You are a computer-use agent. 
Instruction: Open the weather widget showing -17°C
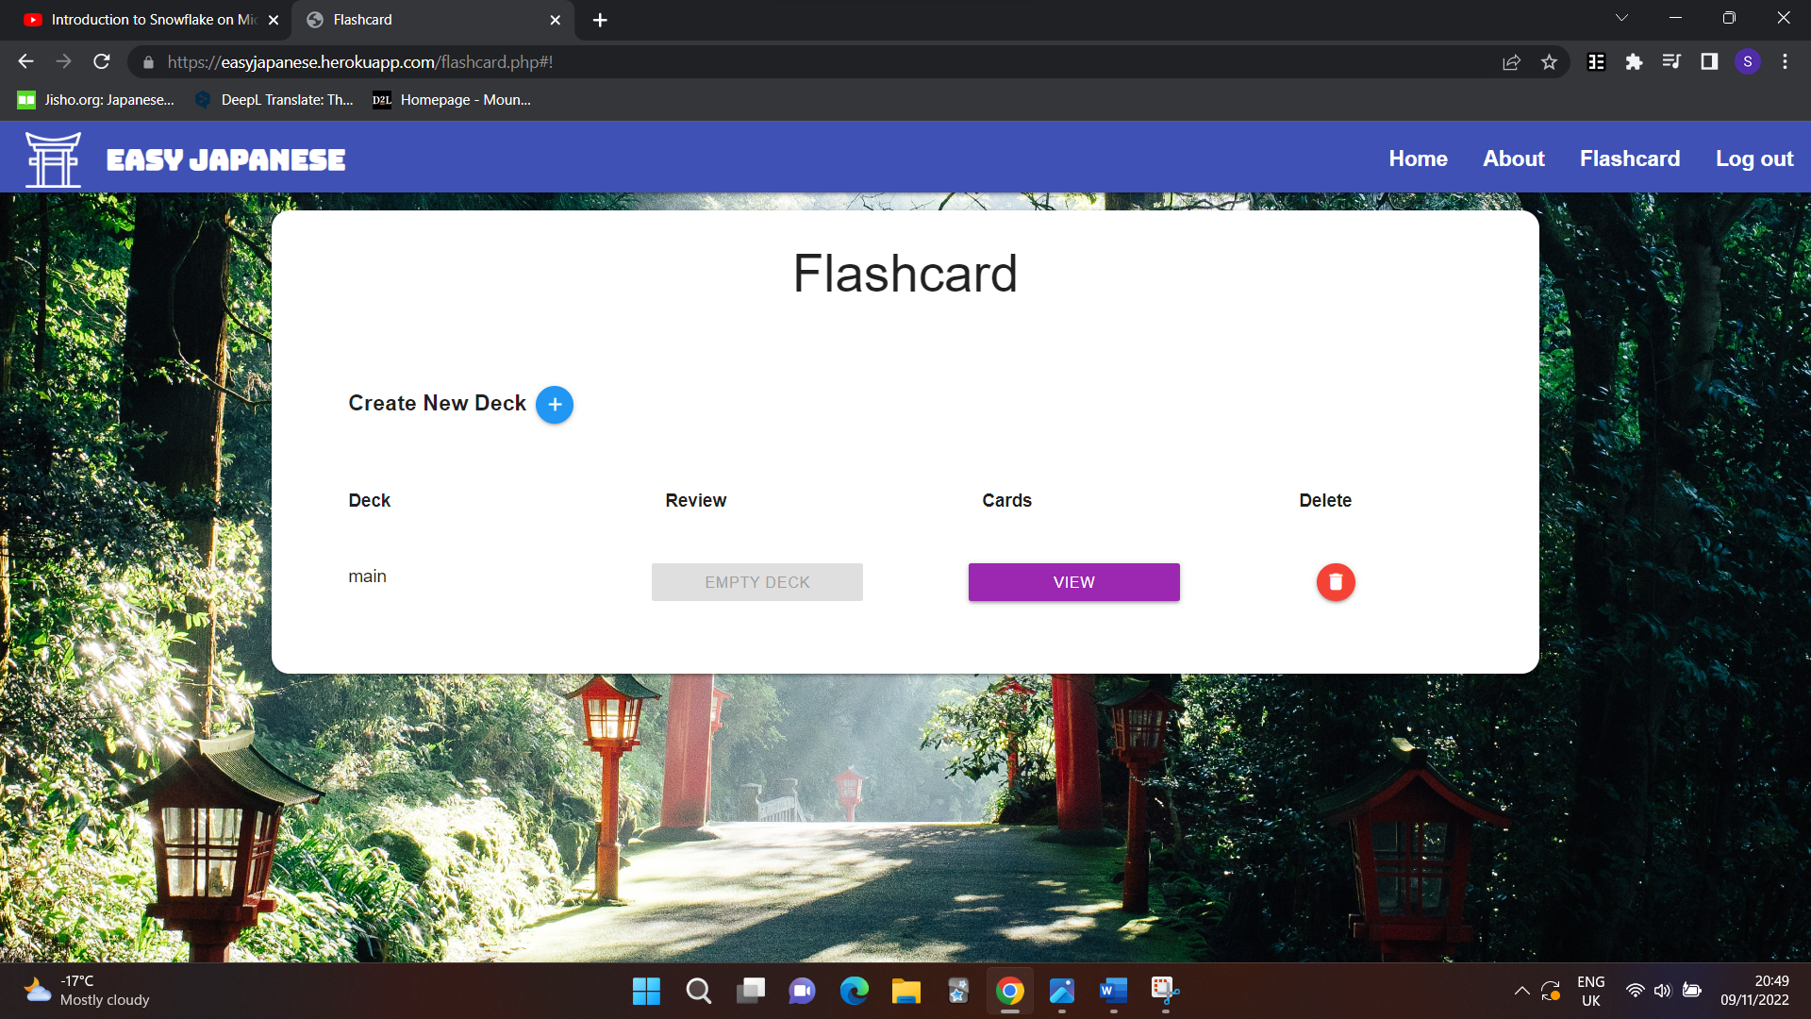click(x=87, y=991)
